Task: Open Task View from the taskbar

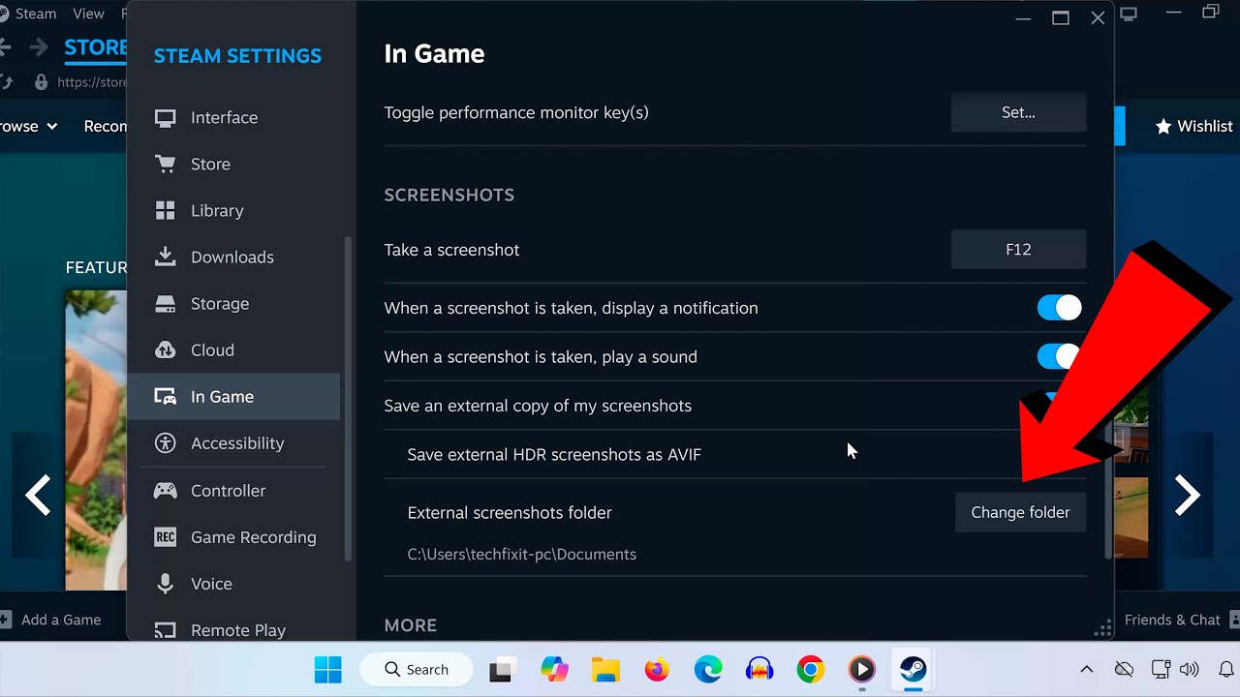Action: tap(501, 669)
